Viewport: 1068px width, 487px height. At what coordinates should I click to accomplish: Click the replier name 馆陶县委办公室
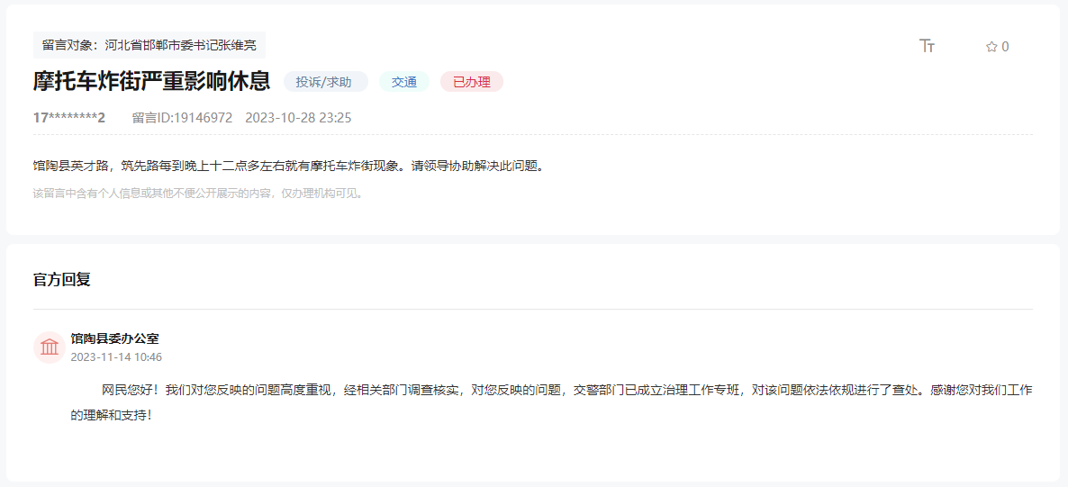(114, 338)
